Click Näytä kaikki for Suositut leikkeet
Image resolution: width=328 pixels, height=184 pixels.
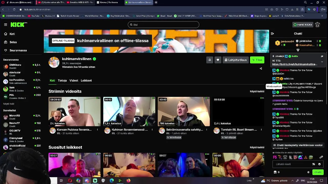click(257, 147)
